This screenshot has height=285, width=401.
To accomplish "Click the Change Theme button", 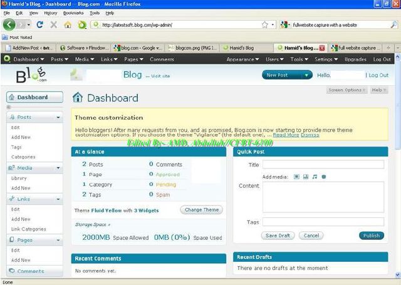I will pos(202,210).
